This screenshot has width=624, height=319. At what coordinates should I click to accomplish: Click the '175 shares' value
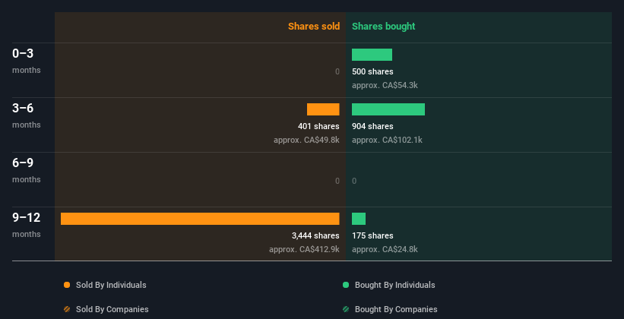pos(372,235)
